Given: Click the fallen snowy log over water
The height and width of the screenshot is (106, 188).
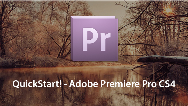Looking at the screenshot, I should point(163,60).
